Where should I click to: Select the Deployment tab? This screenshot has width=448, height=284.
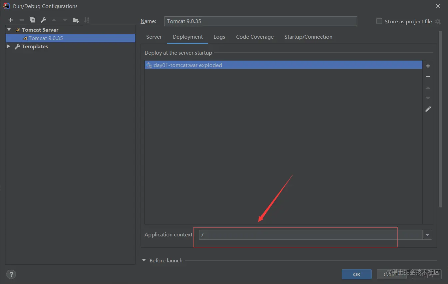click(x=188, y=37)
